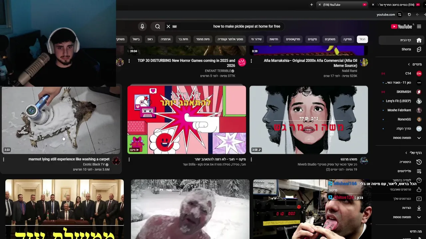Go to דף הבית home in sidebar
This screenshot has width=426, height=239.
tap(401, 40)
